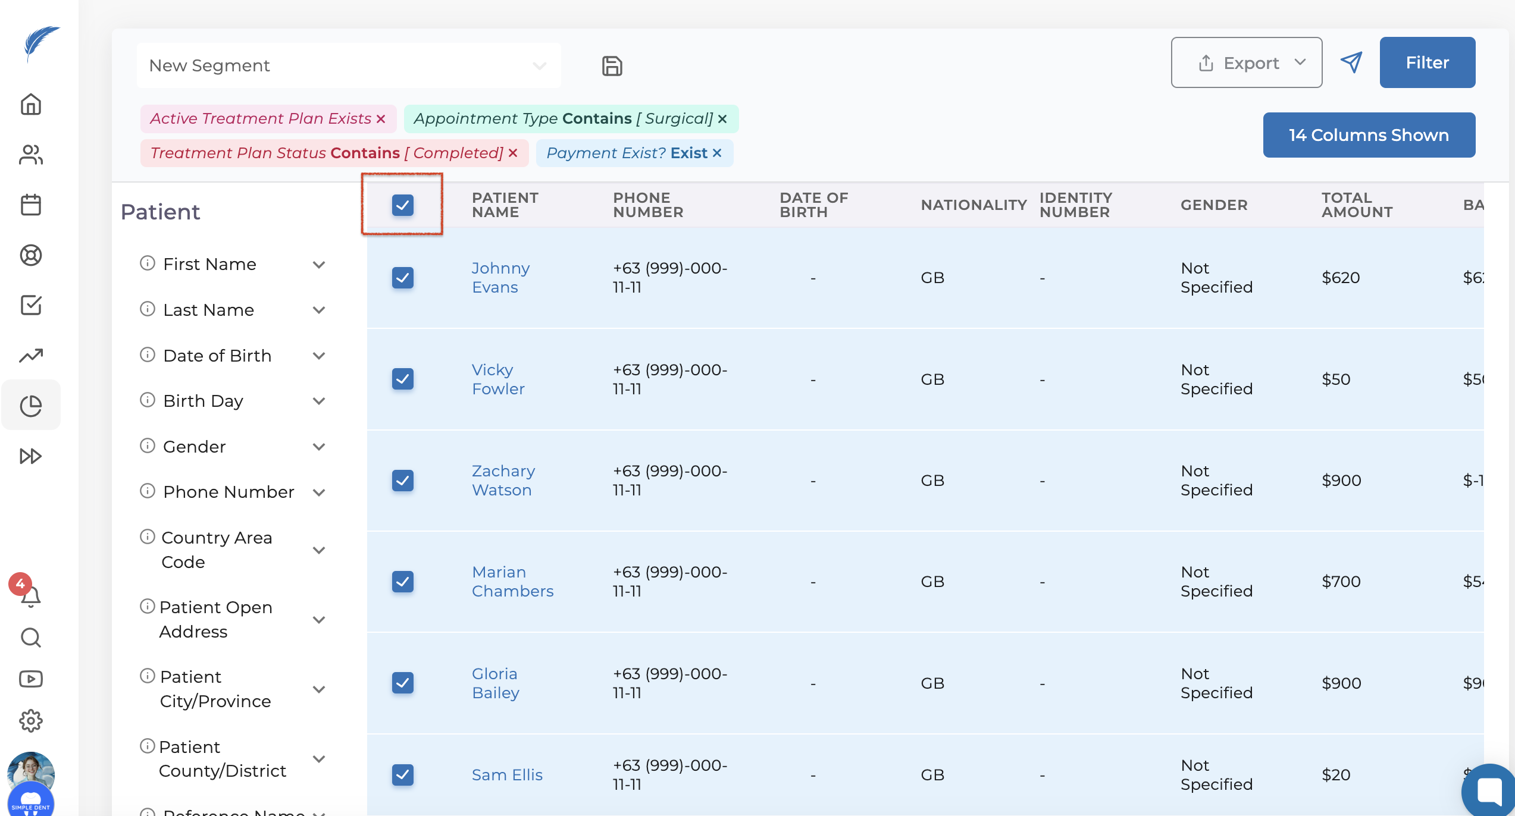This screenshot has height=816, width=1515.
Task: Open the New Segment dropdown
Action: pos(348,65)
